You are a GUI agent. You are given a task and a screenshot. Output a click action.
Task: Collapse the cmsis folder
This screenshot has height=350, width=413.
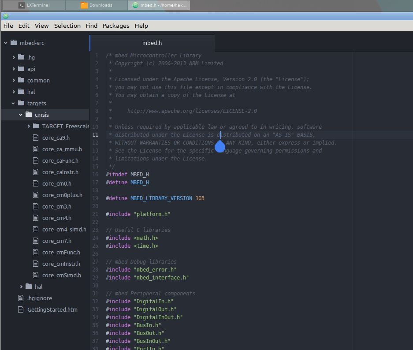click(x=20, y=115)
